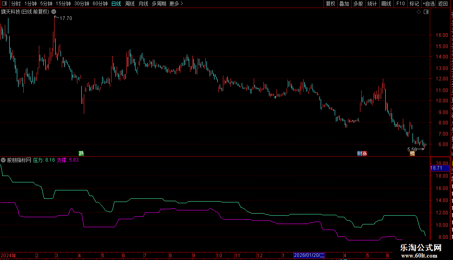Click 返回 to go back
Image resolution: width=453 pixels, height=260 pixels.
point(443,4)
